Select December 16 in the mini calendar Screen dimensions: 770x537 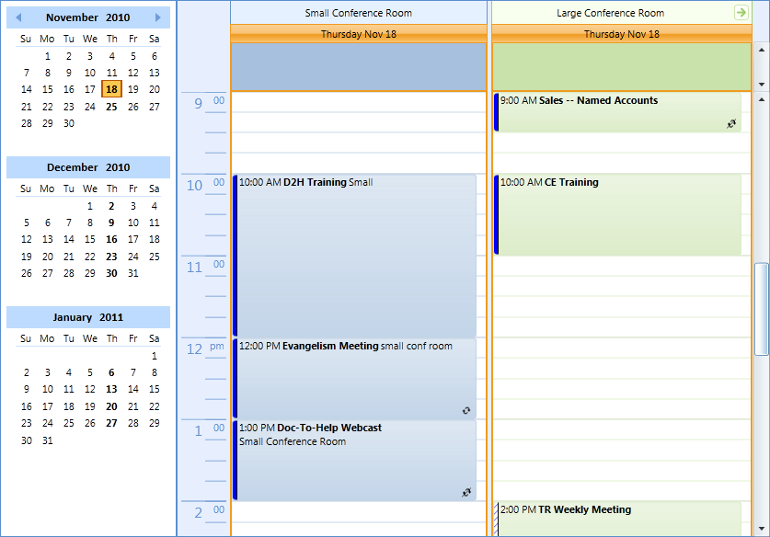(x=111, y=240)
